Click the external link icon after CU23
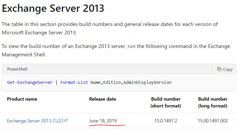Image resolution: width=246 pixels, height=130 pixels. [x=66, y=120]
